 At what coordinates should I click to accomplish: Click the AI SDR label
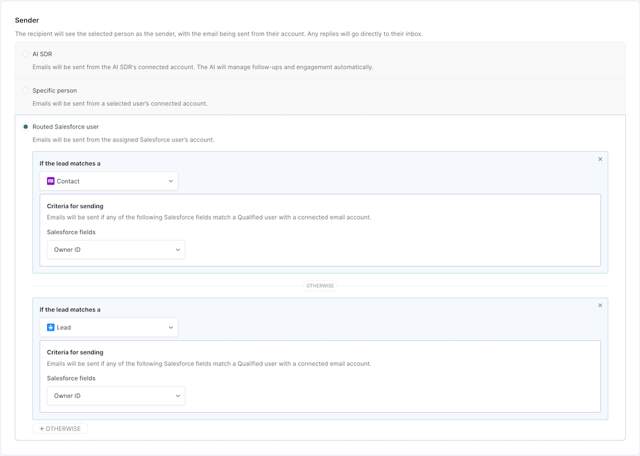pyautogui.click(x=42, y=54)
